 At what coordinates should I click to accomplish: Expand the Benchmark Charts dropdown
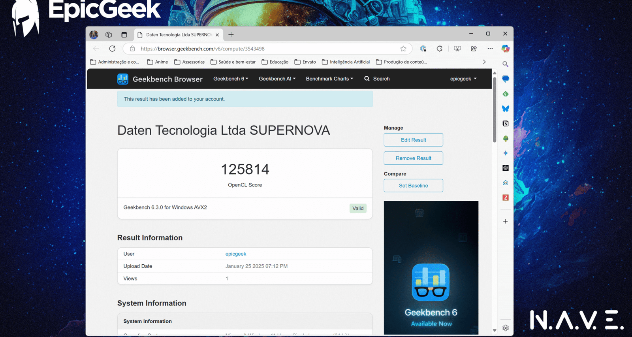click(x=329, y=79)
